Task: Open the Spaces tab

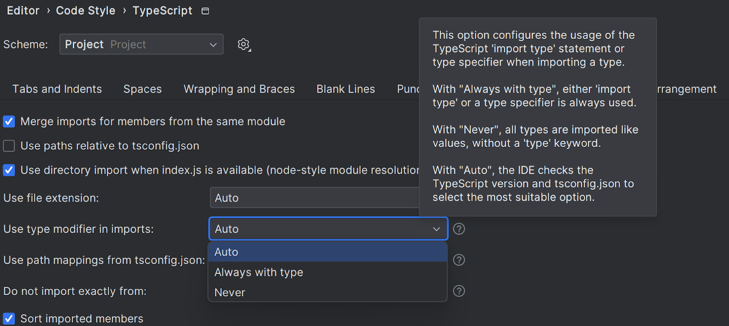Action: 142,89
